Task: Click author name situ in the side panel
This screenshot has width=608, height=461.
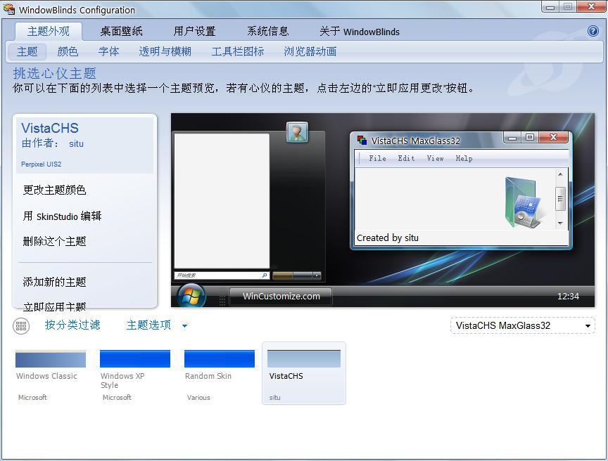Action: click(x=77, y=143)
